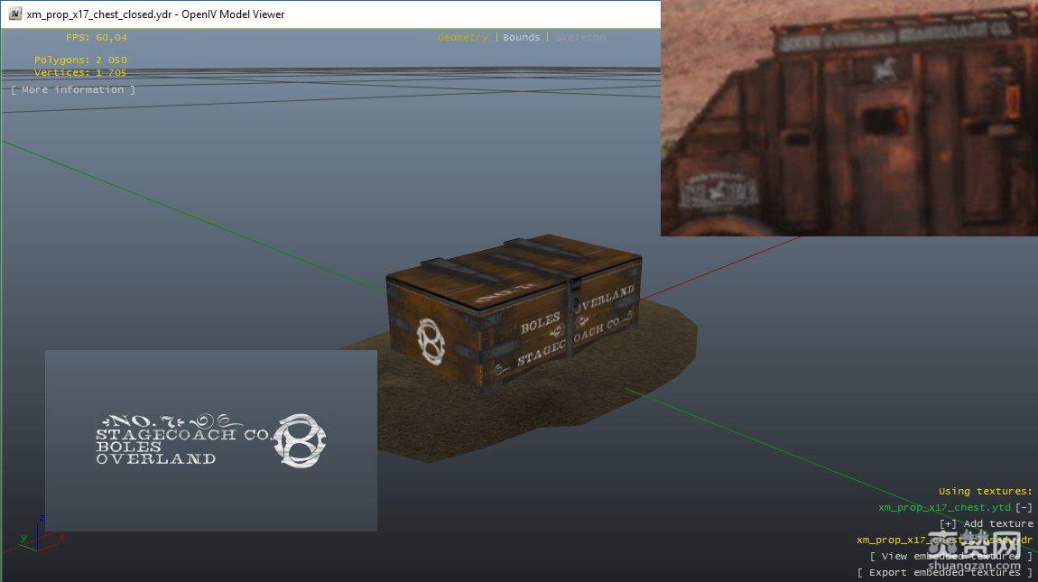Click the [-] next to xm_prop_x17_chest.ytd
The width and height of the screenshot is (1038, 582).
pos(1024,507)
